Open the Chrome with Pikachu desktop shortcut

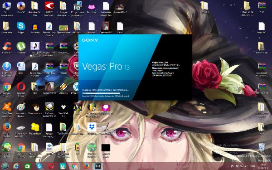coord(21,147)
